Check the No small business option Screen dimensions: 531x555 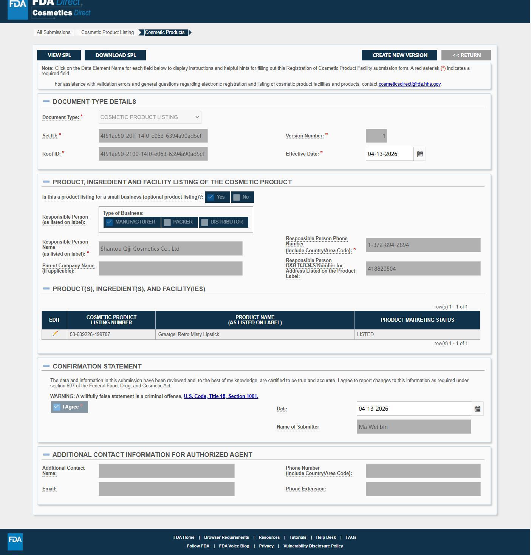tap(237, 197)
